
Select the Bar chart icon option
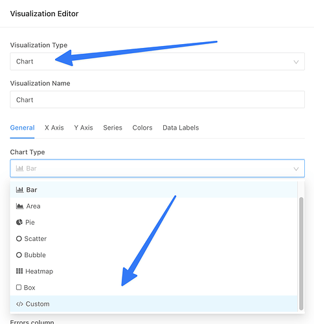click(x=19, y=190)
